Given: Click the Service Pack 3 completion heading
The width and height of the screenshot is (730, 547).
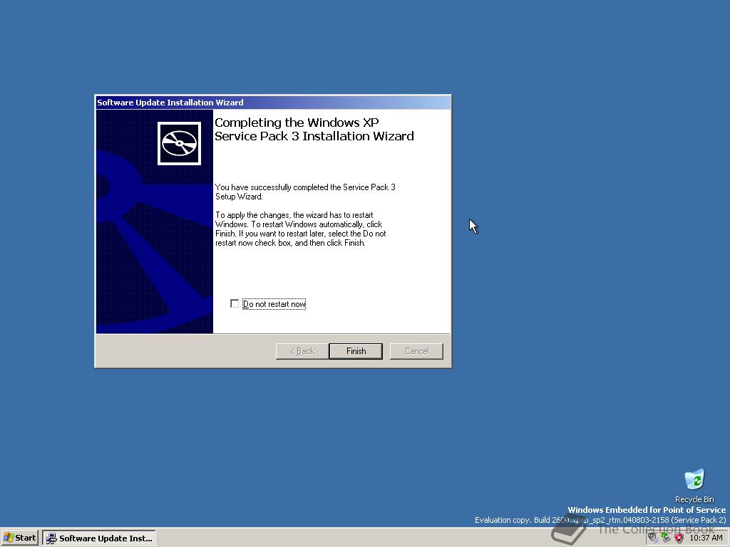Looking at the screenshot, I should coord(314,129).
